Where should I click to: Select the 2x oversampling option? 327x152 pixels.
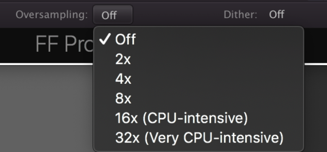(x=199, y=59)
